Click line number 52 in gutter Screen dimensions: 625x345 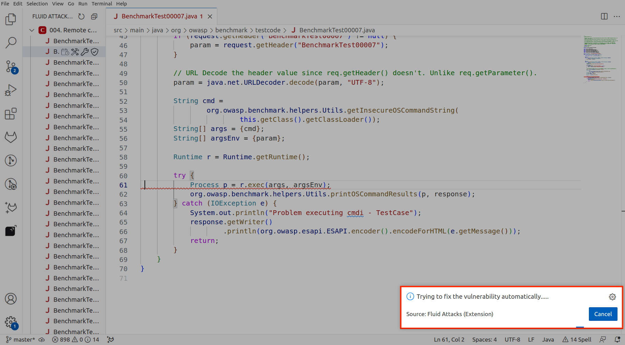123,101
